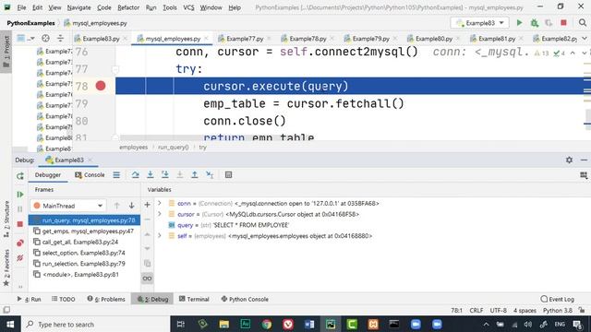Click Step Into My Code icon
Viewport: 591px width, 332px height.
point(164,174)
